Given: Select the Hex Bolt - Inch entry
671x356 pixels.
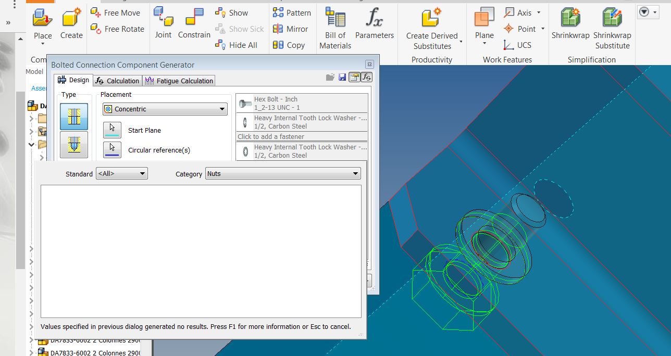Looking at the screenshot, I should (301, 103).
